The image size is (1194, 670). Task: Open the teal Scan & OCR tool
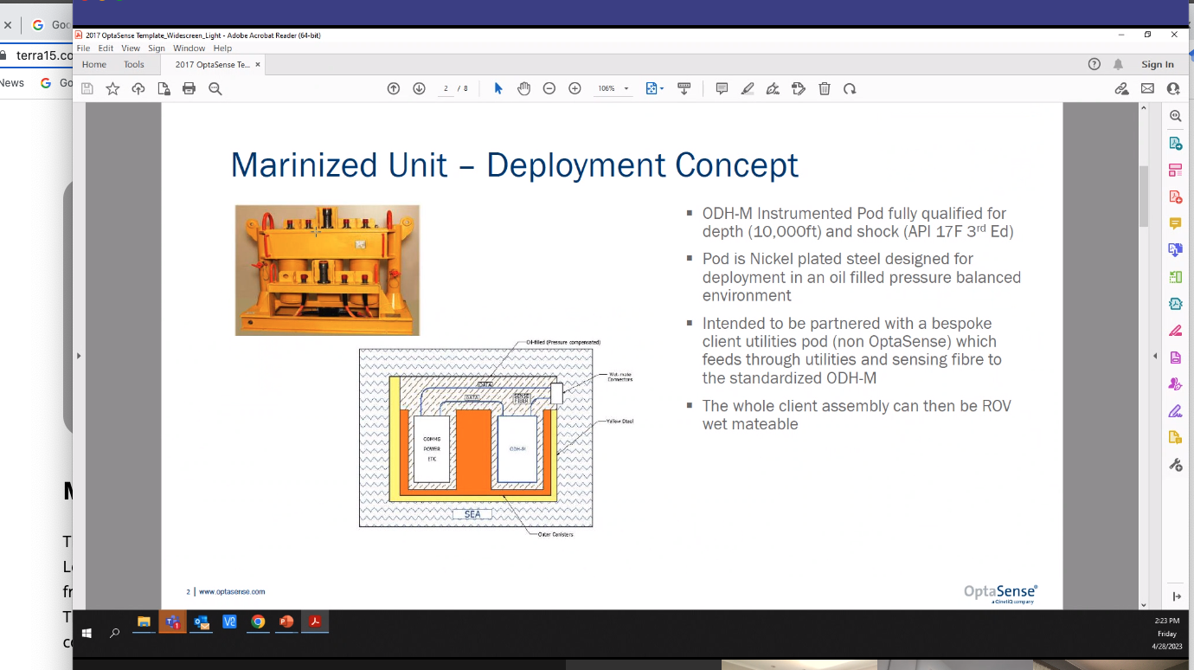pos(1175,304)
